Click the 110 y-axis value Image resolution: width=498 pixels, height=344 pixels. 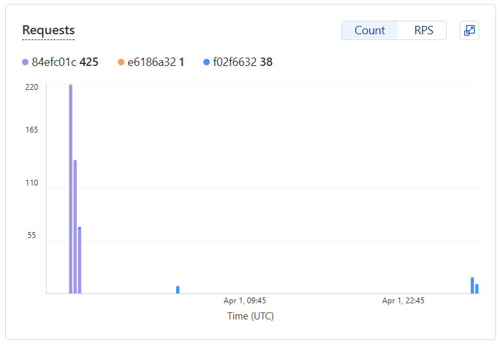(32, 183)
